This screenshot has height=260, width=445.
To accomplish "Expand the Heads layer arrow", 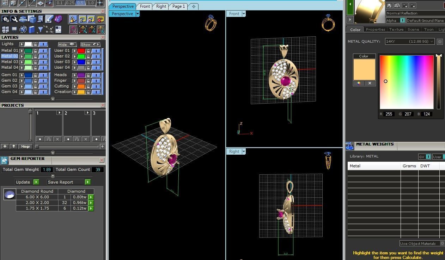I will (74, 75).
